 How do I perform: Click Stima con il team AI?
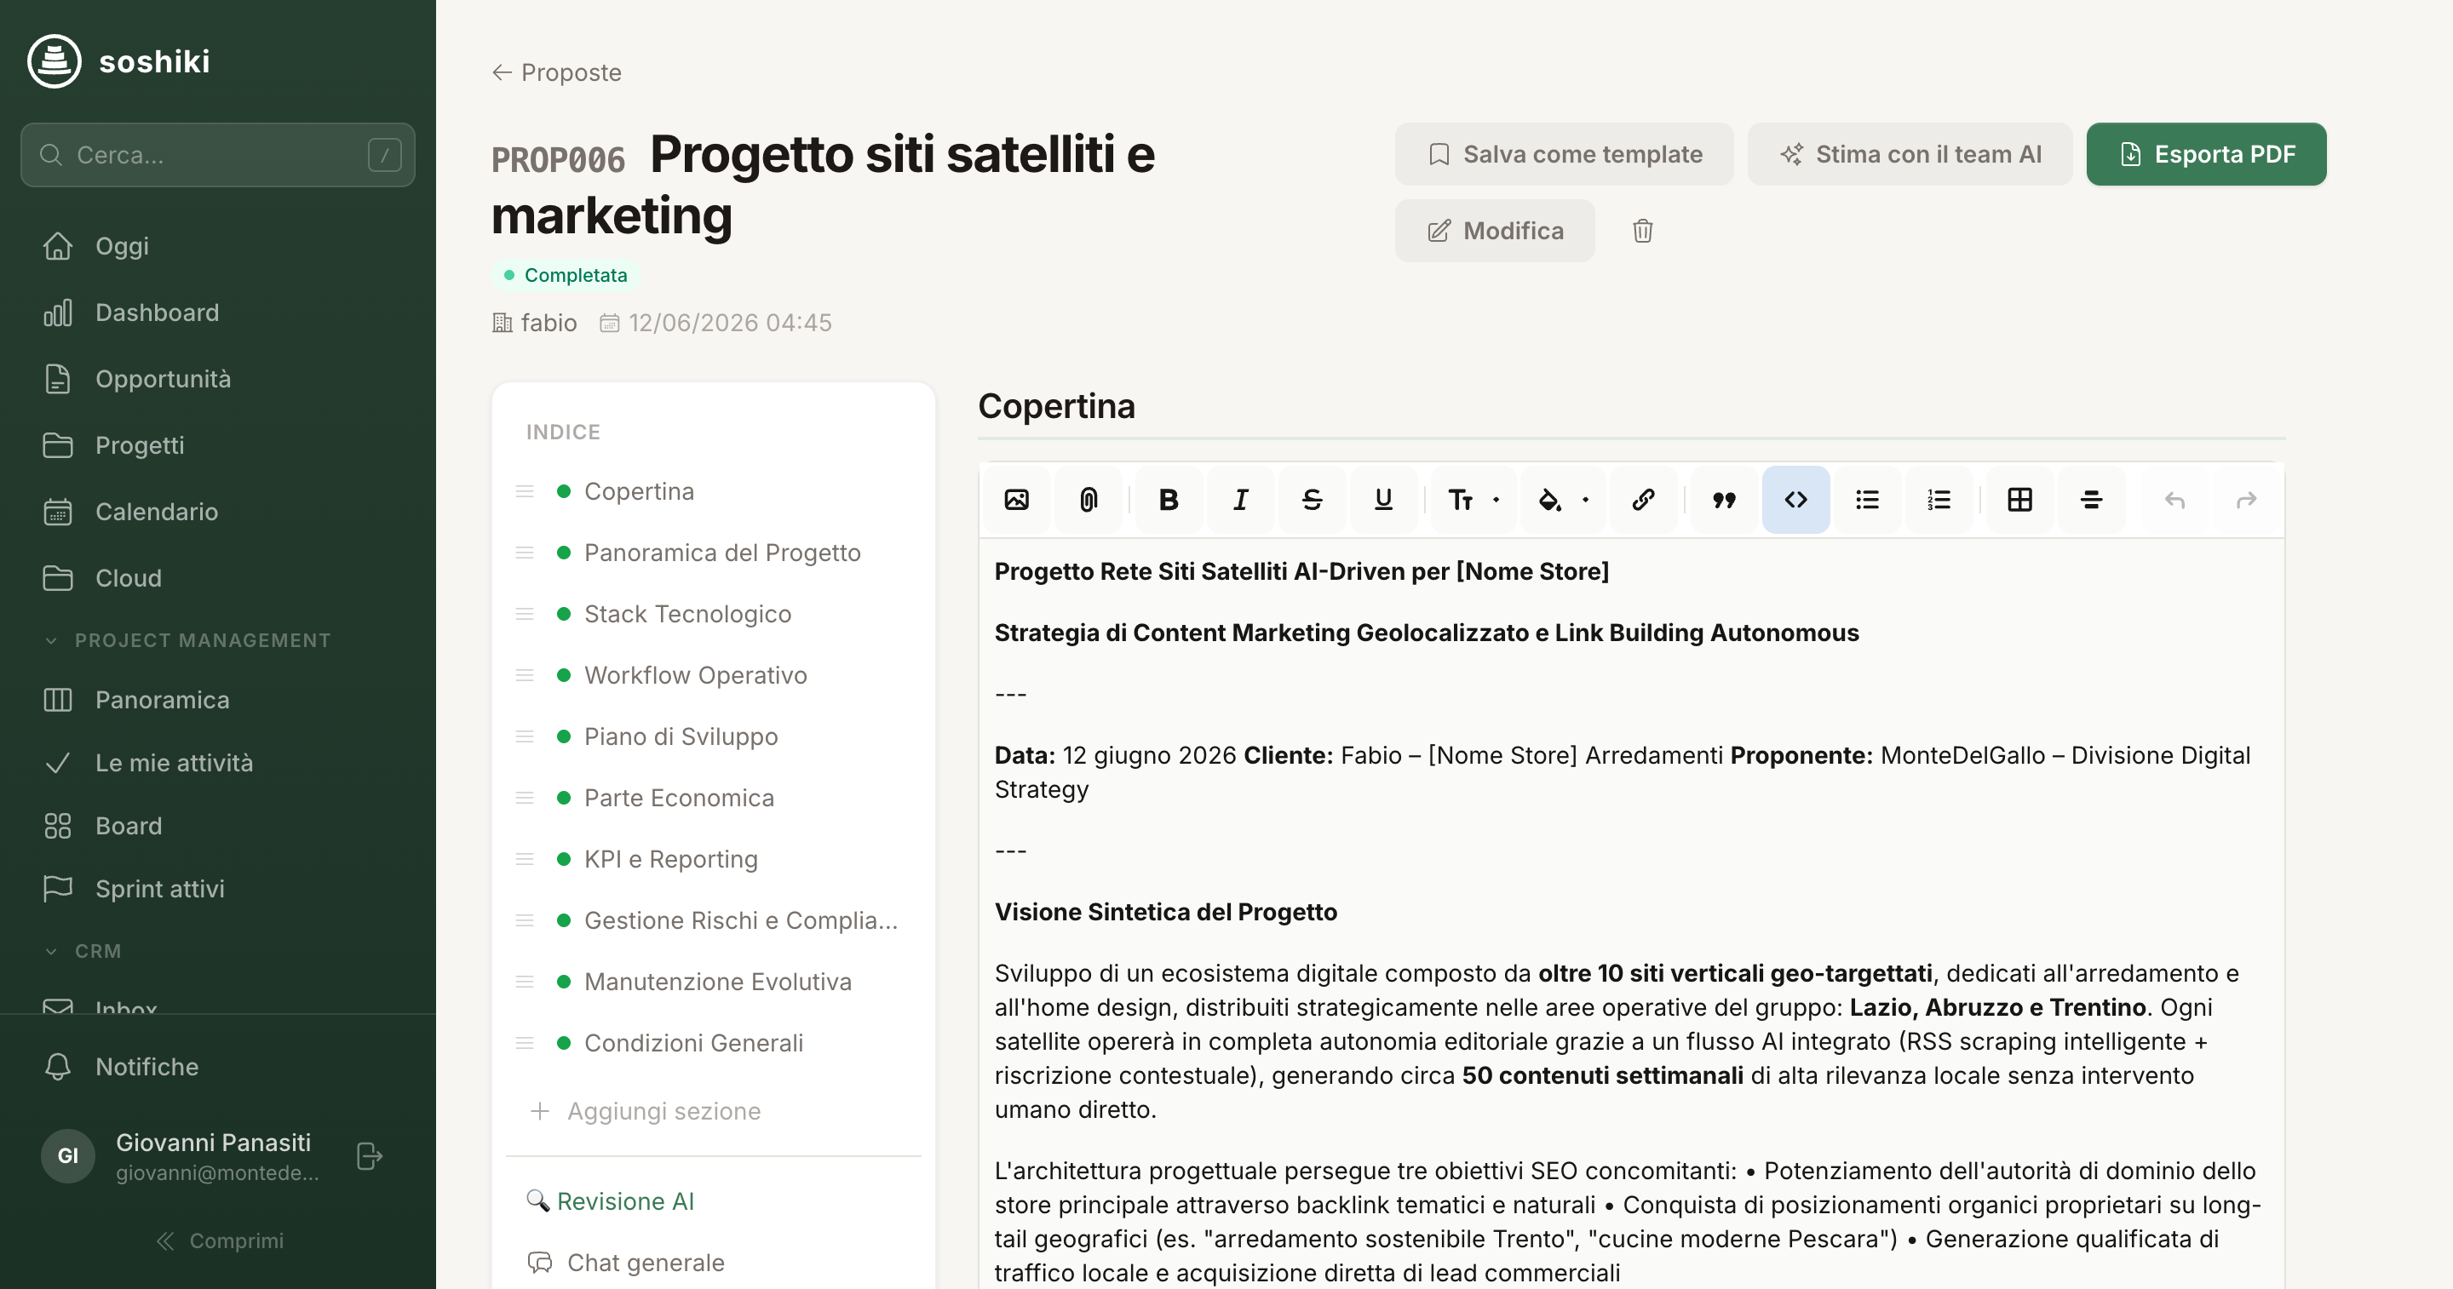click(1910, 154)
